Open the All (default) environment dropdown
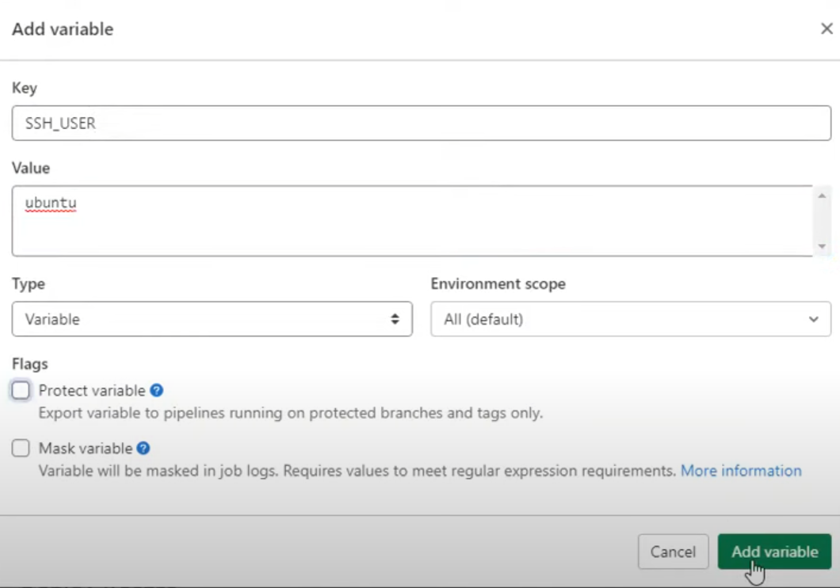Viewport: 840px width, 588px height. pyautogui.click(x=630, y=320)
